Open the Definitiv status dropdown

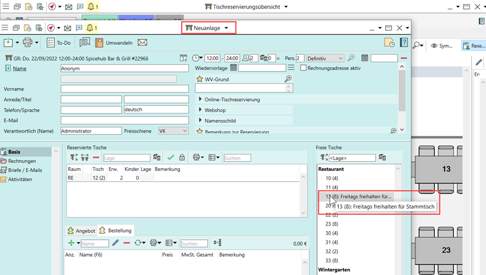tap(325, 58)
